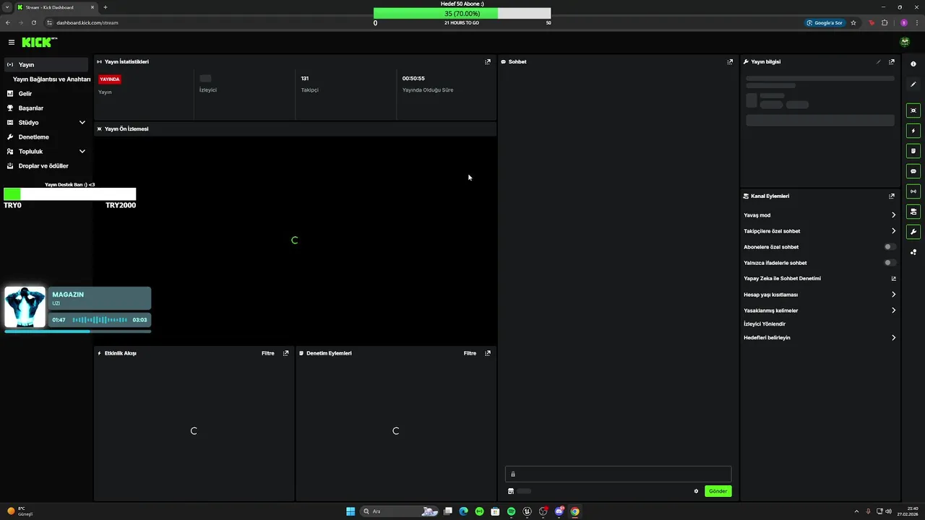The image size is (925, 520).
Task: Click the MAGAZIN album art thumbnail
Action: click(25, 307)
